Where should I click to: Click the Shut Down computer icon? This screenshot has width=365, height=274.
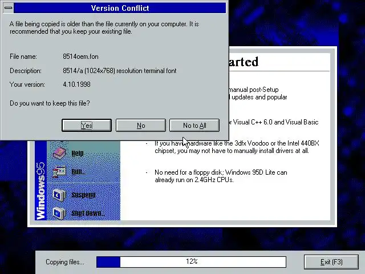(59, 213)
